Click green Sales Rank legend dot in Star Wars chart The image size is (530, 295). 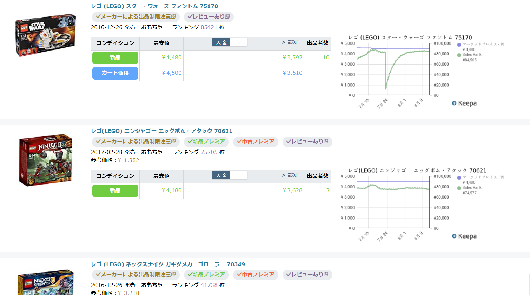click(459, 55)
